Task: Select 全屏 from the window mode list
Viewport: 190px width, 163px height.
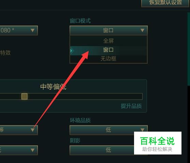Action: pos(108,41)
